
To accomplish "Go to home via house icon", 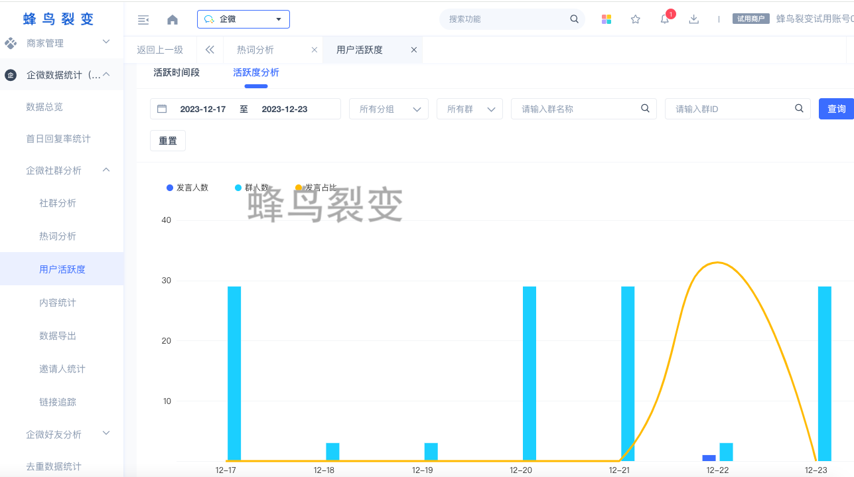I will click(x=173, y=20).
